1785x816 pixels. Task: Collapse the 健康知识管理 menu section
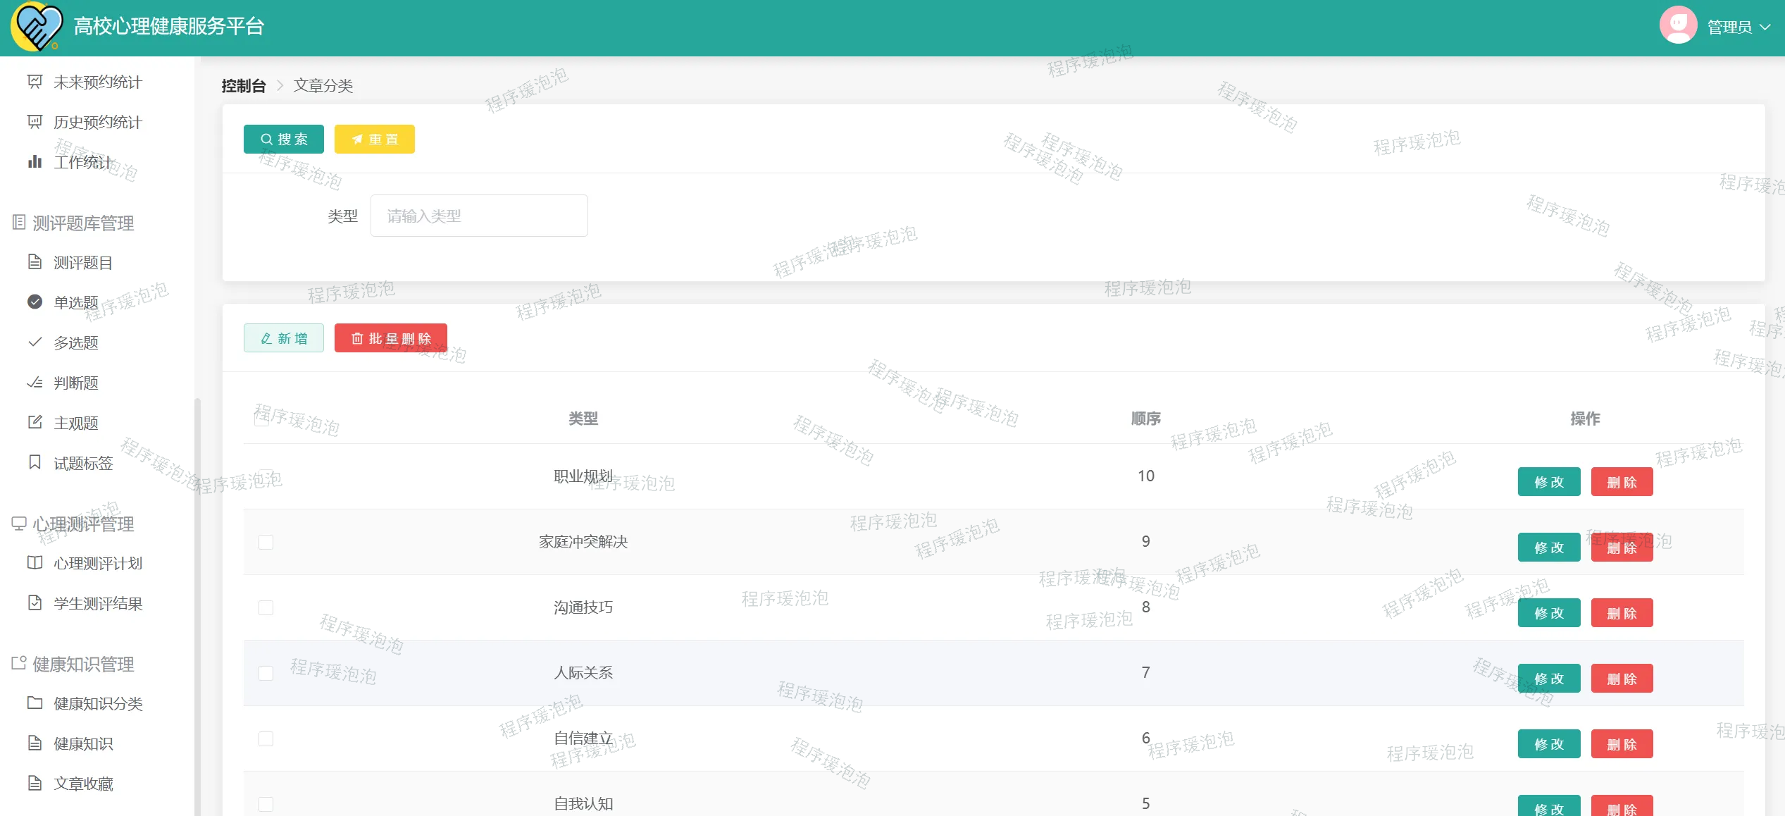(83, 664)
